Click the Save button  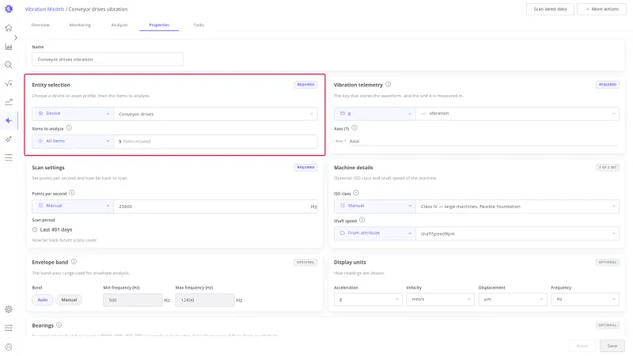(x=612, y=346)
